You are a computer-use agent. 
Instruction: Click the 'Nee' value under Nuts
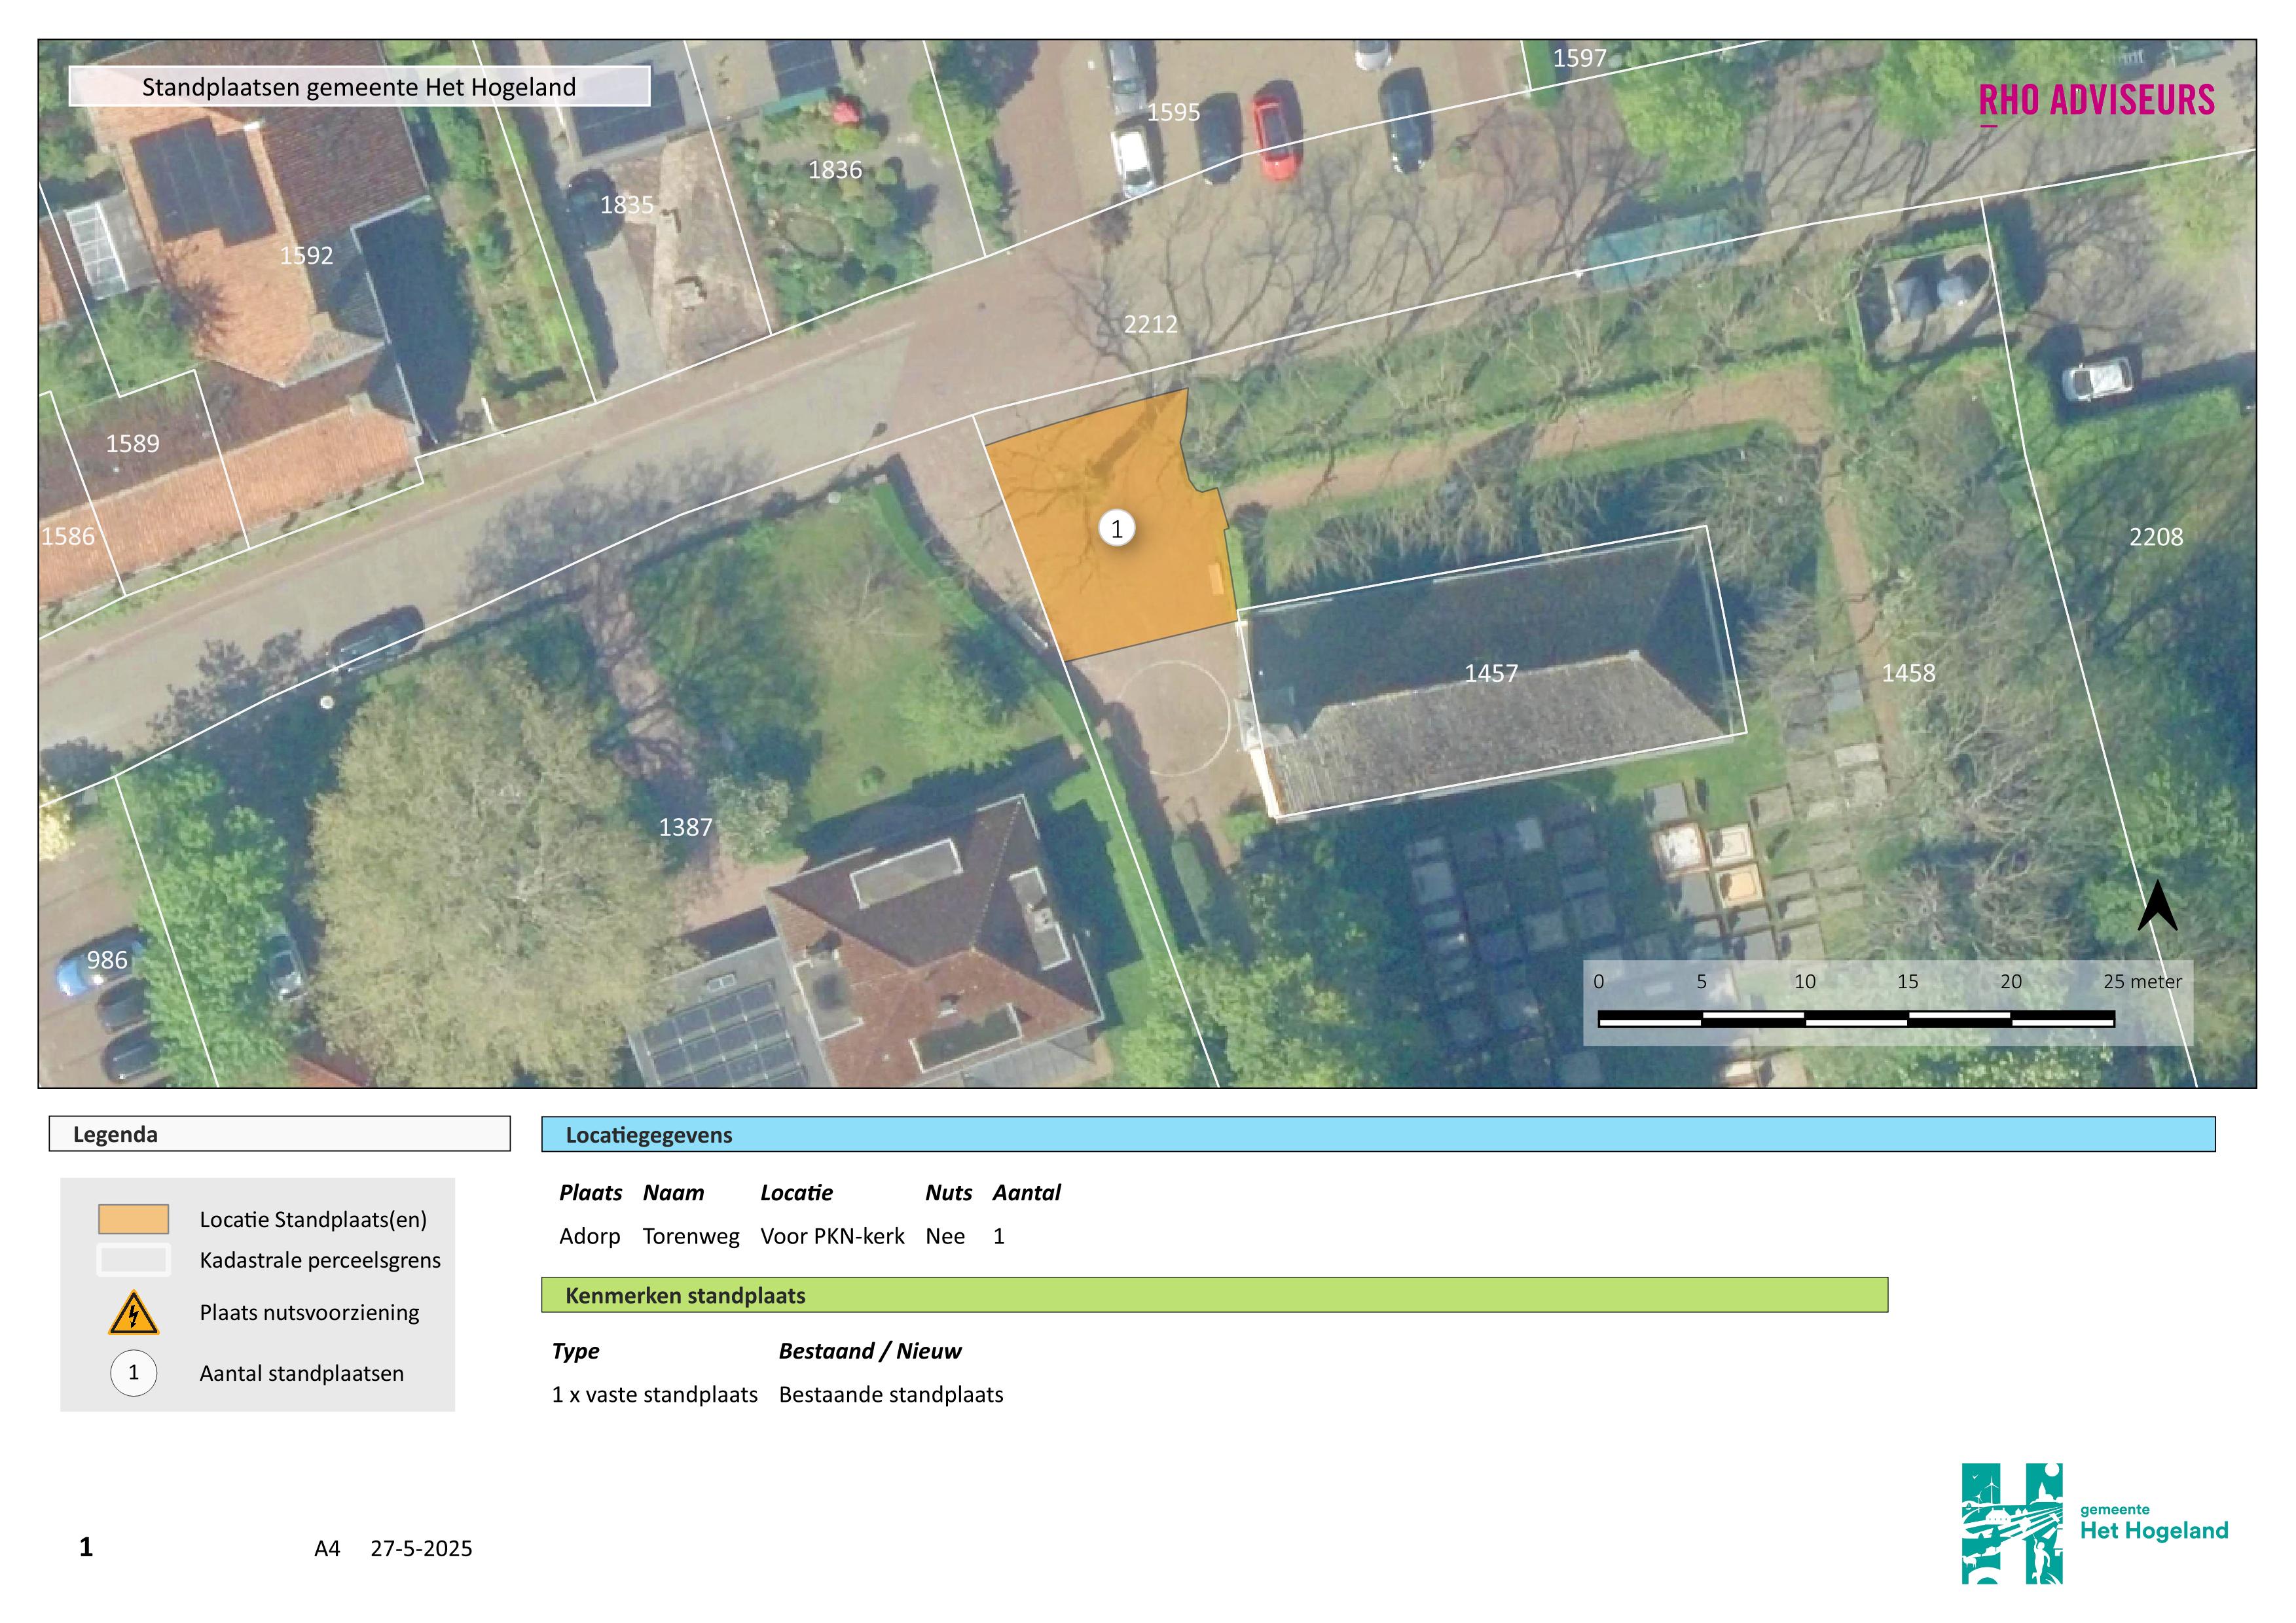(x=945, y=1236)
